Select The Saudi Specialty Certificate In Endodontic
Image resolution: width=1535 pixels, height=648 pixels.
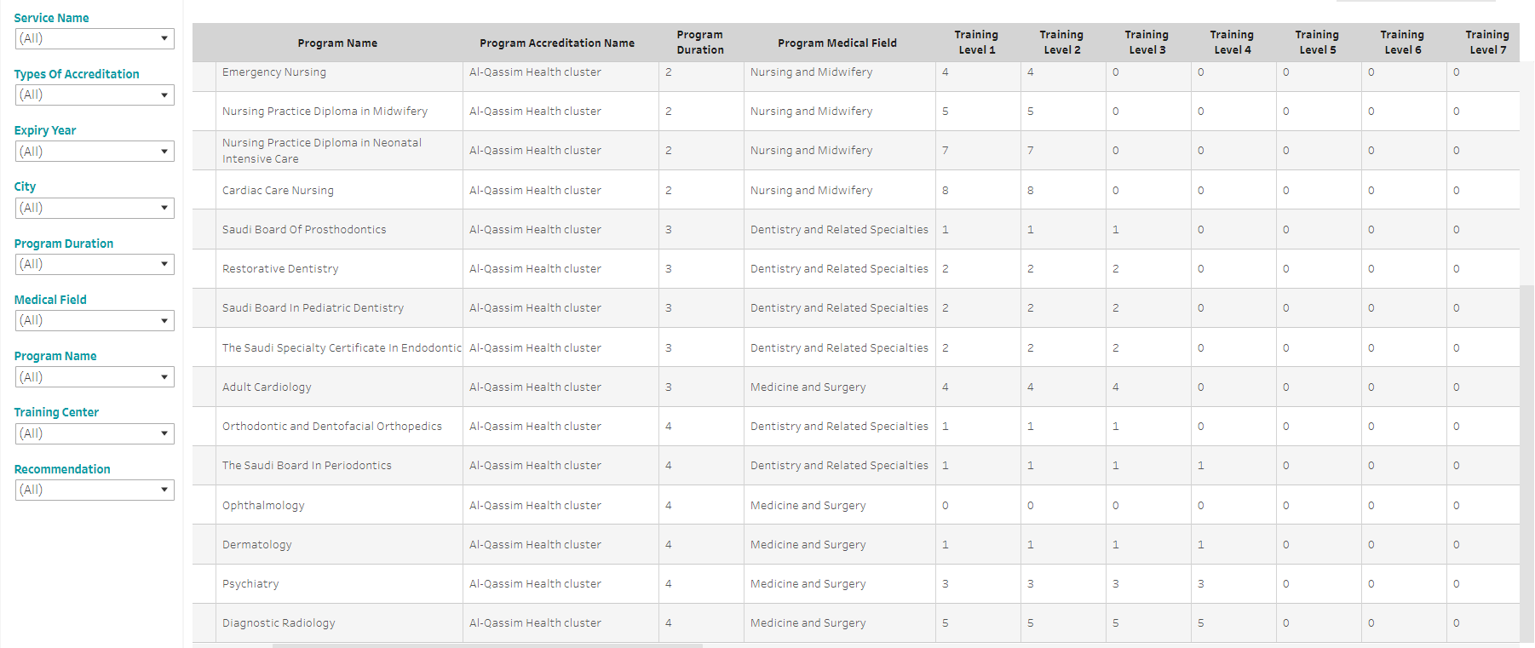tap(342, 348)
